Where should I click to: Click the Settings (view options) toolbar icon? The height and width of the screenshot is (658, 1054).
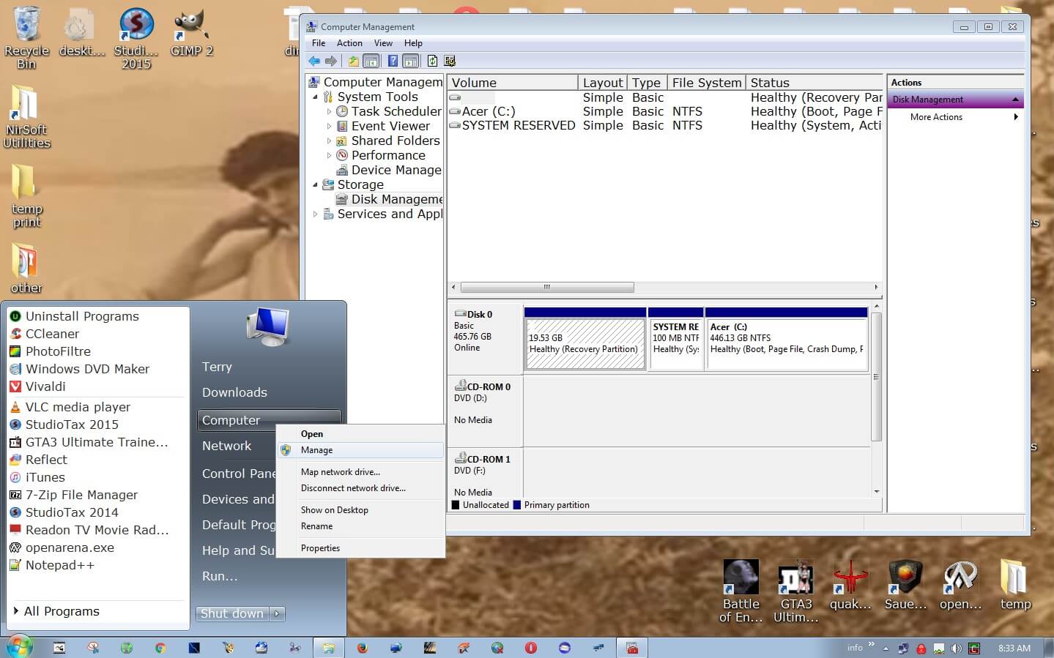[450, 61]
